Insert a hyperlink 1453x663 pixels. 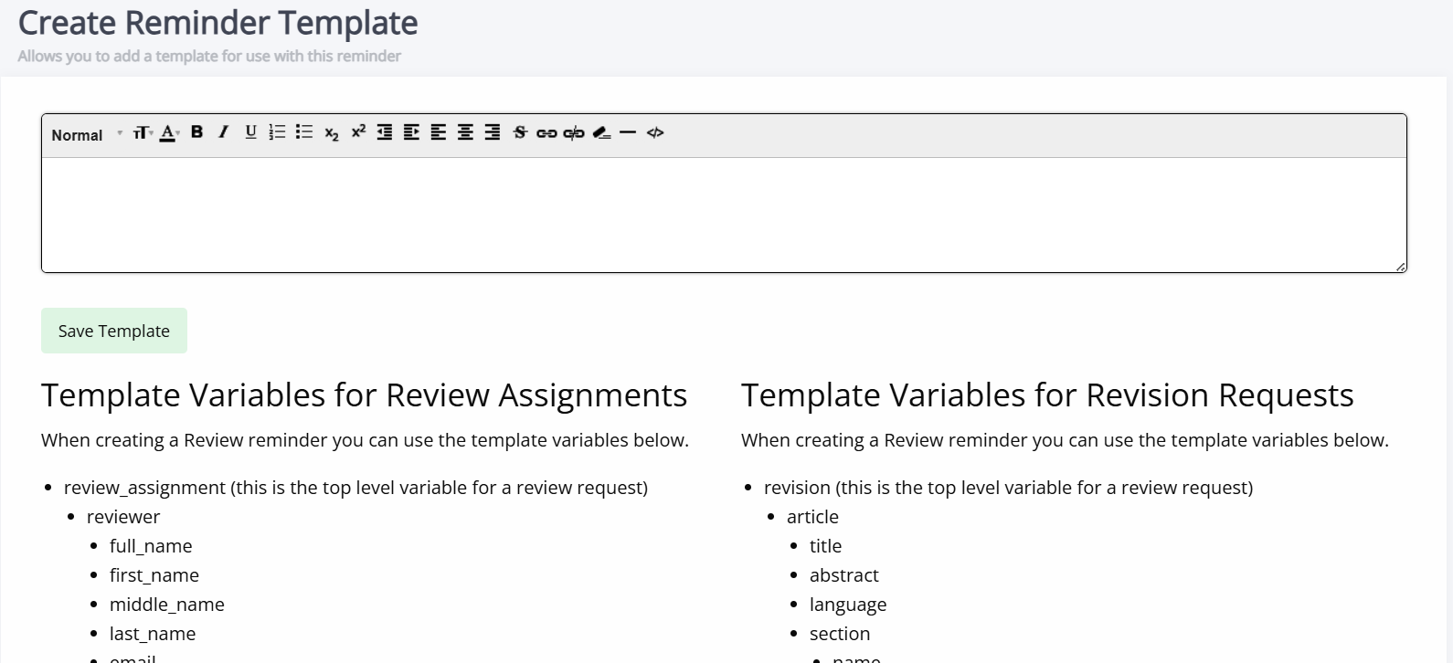coord(546,133)
